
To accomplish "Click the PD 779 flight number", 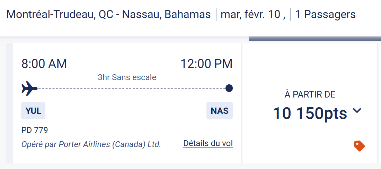I will point(35,130).
